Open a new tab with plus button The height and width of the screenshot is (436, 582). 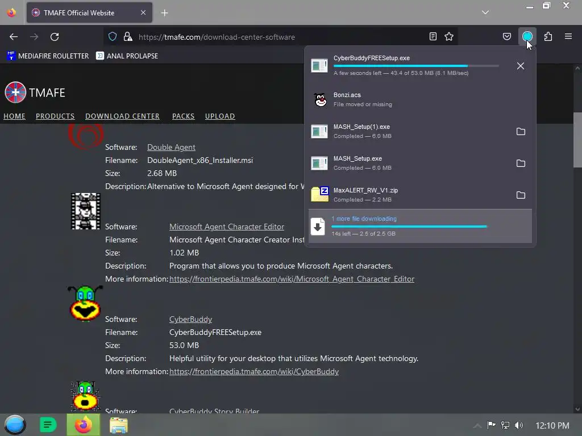[164, 13]
